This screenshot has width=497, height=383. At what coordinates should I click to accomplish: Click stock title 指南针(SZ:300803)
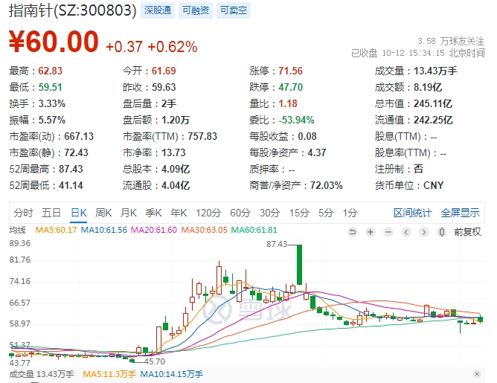(73, 10)
